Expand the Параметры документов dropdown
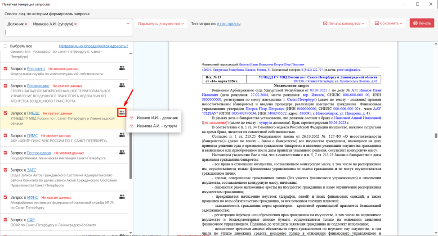 [161, 23]
